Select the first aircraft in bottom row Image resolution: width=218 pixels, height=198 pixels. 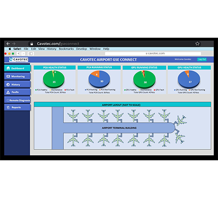point(73,140)
